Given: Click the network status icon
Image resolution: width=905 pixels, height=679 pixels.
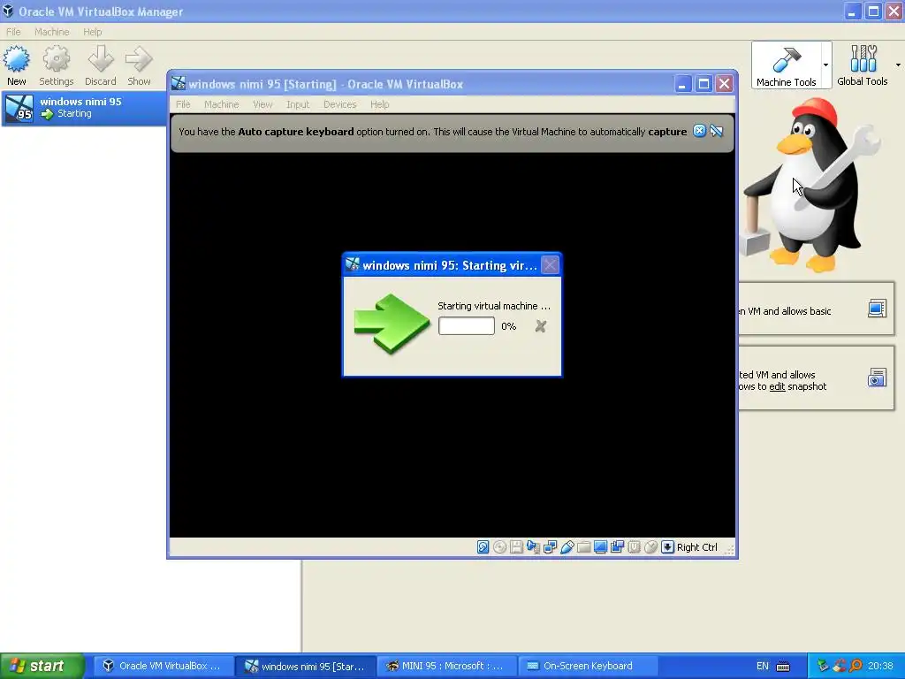Looking at the screenshot, I should pos(550,546).
